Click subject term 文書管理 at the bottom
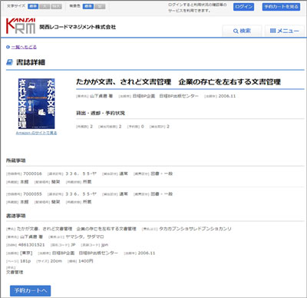The image size is (307, 298). pos(15,272)
